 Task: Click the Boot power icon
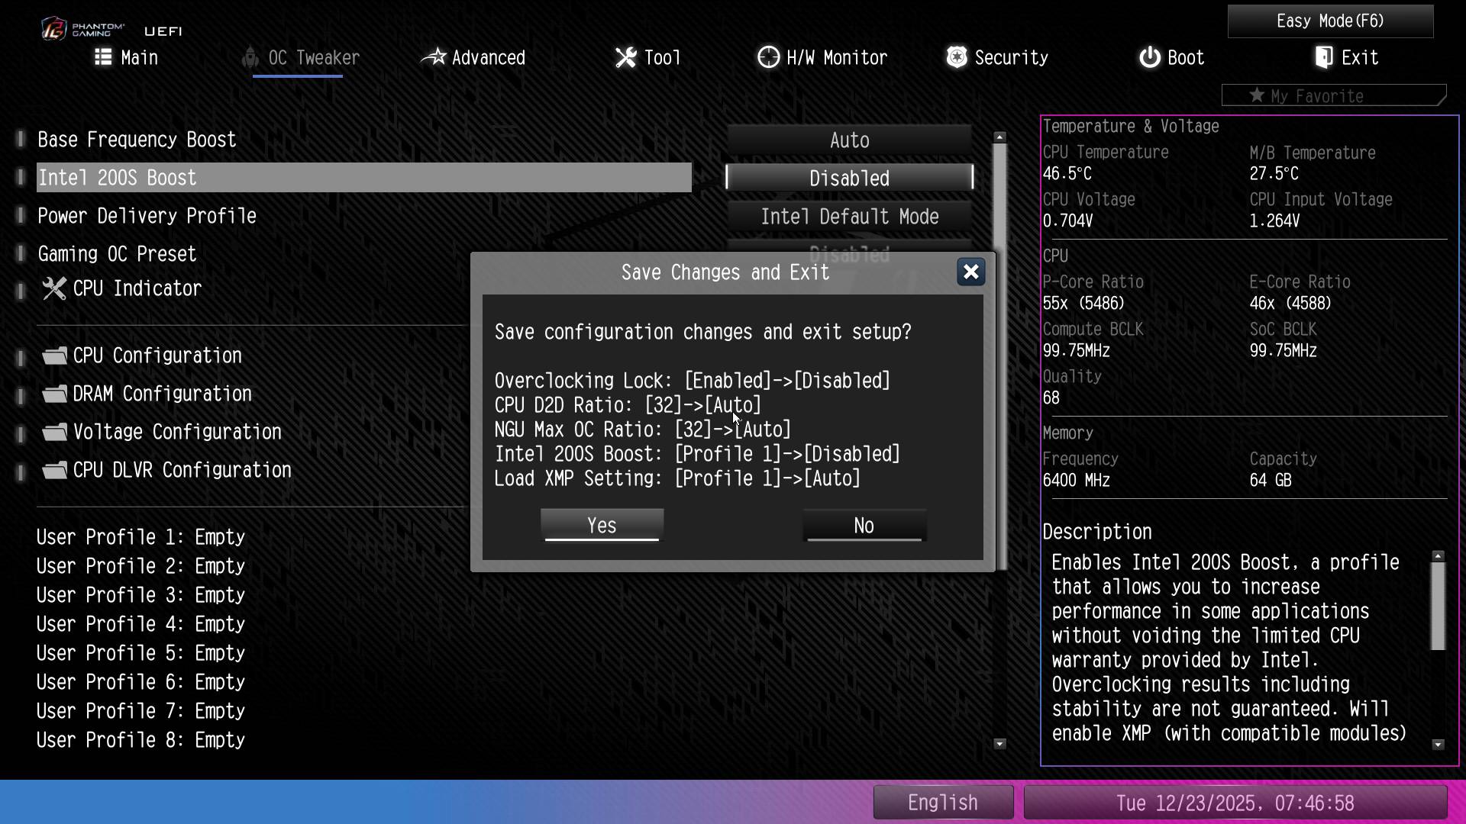click(1150, 57)
